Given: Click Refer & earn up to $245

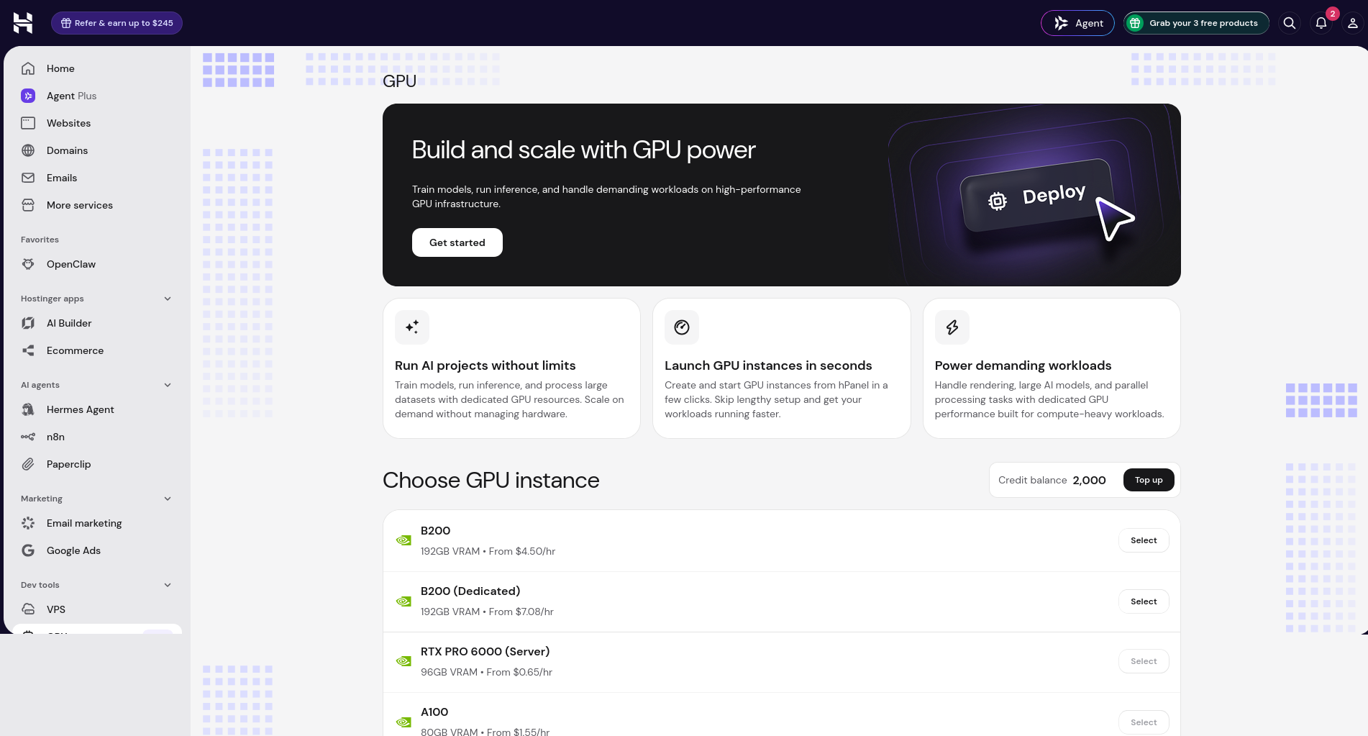Looking at the screenshot, I should click(x=117, y=23).
